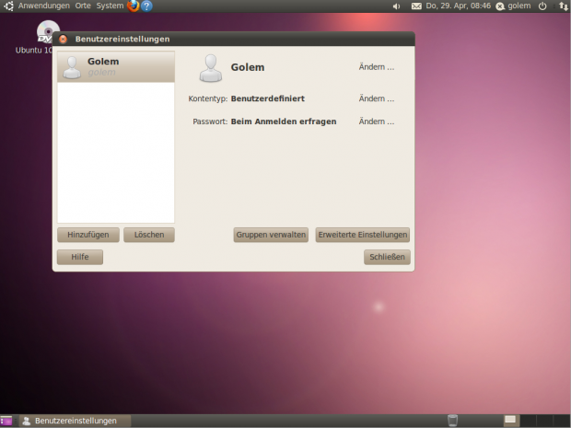This screenshot has height=428, width=571.
Task: Open Erweiterte Einstellungen
Action: click(x=362, y=235)
